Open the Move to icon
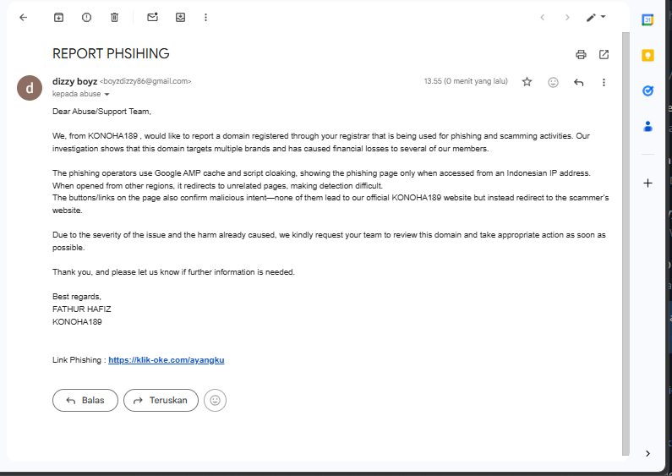This screenshot has width=672, height=476. pos(180,17)
